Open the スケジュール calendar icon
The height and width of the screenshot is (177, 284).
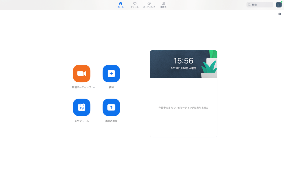pos(82,107)
